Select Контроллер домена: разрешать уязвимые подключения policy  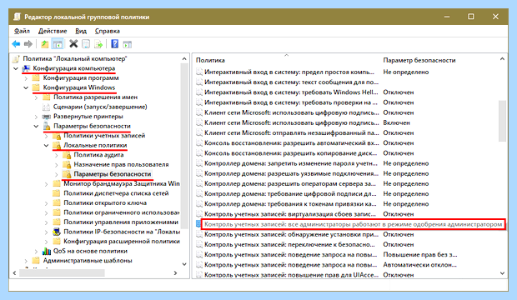coord(292,173)
